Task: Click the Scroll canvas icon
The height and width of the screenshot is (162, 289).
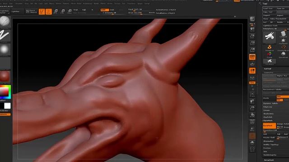Action: tap(252, 29)
